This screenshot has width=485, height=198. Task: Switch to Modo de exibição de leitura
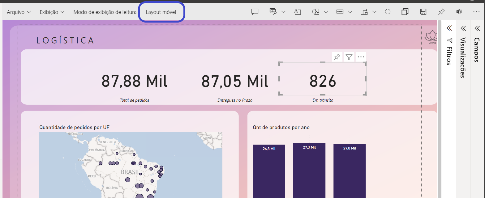pyautogui.click(x=105, y=12)
